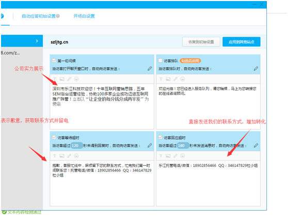The height and width of the screenshot is (217, 288).
Task: Edit the 访客排队 message with pencil icon
Action: [256, 69]
